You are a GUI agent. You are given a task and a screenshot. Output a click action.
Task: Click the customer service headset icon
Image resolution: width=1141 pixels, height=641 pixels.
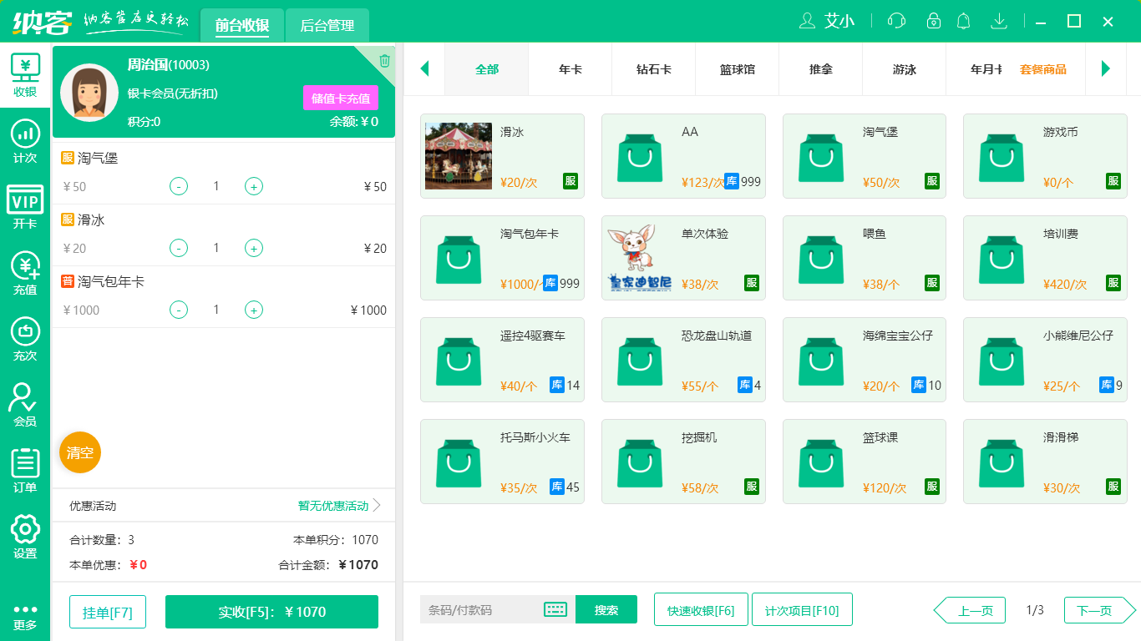point(896,21)
